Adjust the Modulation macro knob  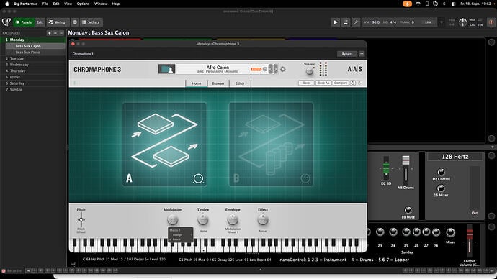[x=172, y=219]
